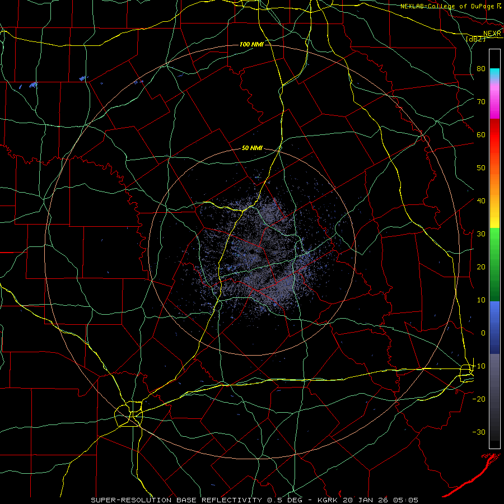Click the 20 value on dBZ scale
The image size is (504, 504).
(x=481, y=267)
